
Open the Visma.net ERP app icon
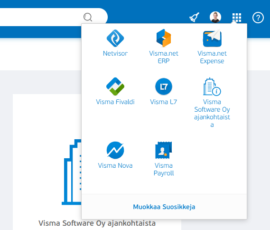coord(164,38)
